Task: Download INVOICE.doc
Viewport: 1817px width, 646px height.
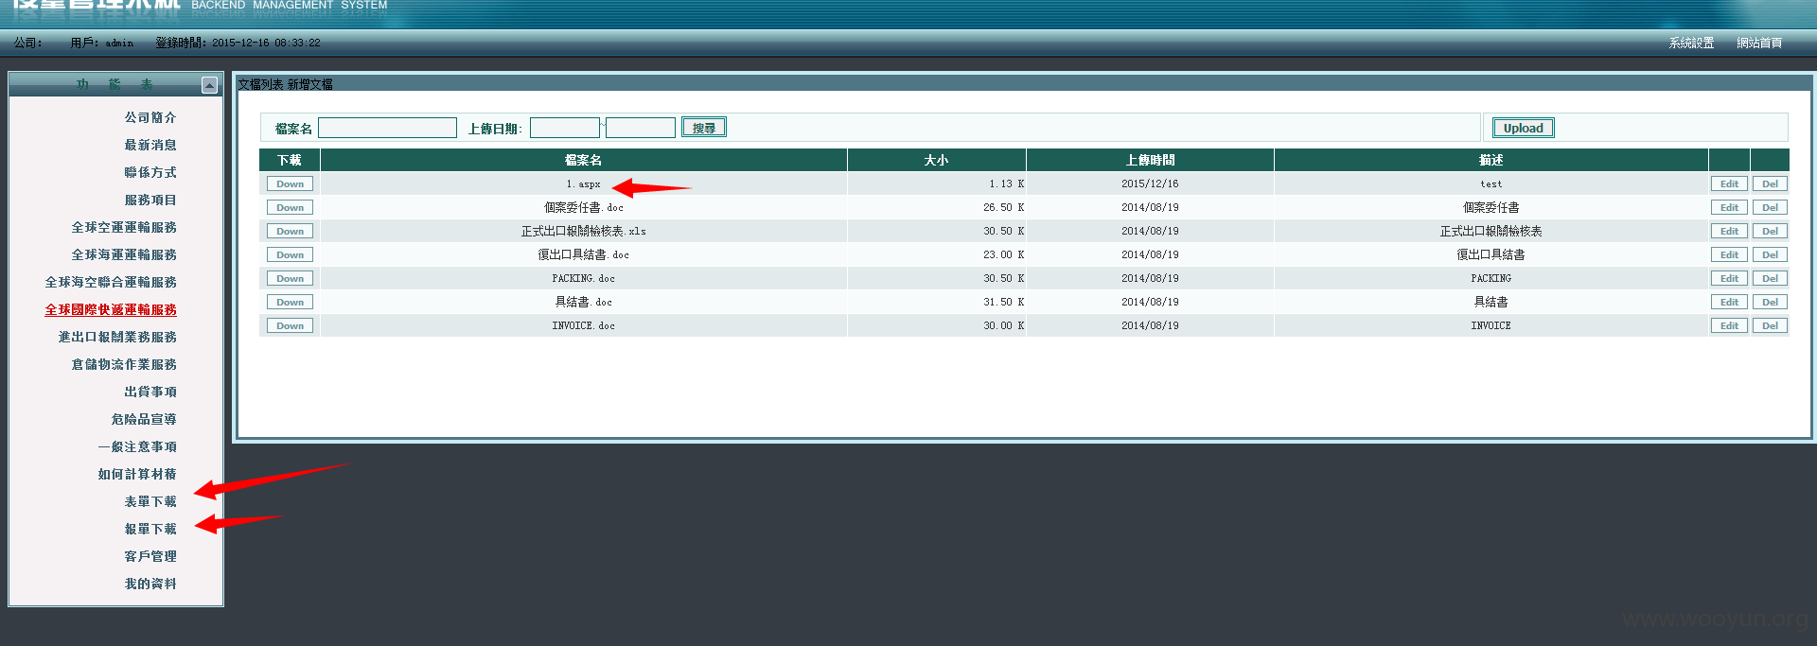Action: coord(291,326)
